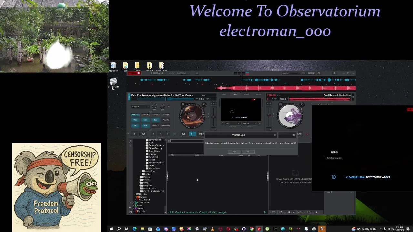Open VirtualDJ settings gear icon
This screenshot has height=232, width=413.
point(335,73)
